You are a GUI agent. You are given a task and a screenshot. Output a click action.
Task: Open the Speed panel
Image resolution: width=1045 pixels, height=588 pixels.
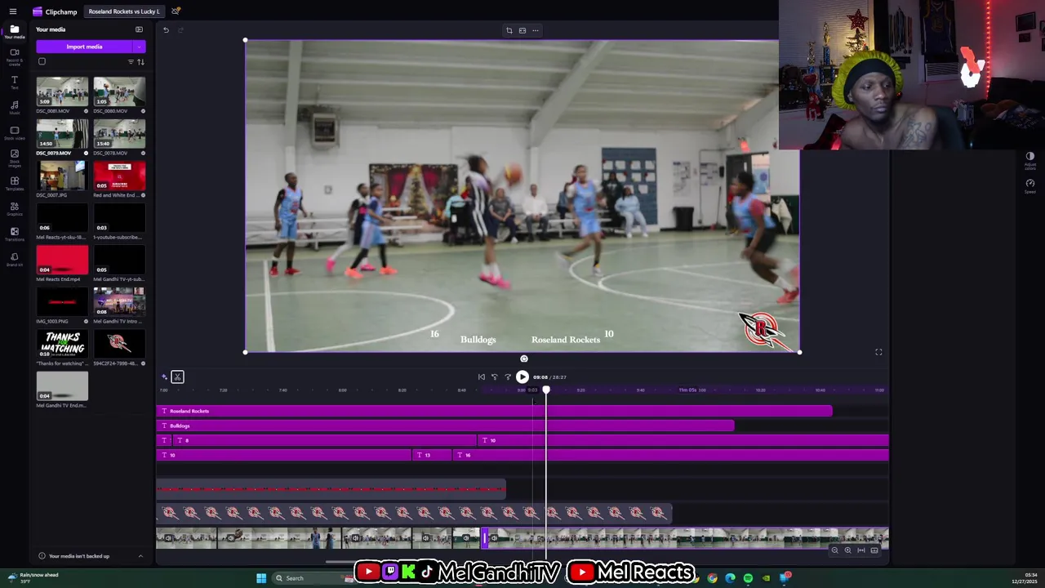click(x=1030, y=185)
